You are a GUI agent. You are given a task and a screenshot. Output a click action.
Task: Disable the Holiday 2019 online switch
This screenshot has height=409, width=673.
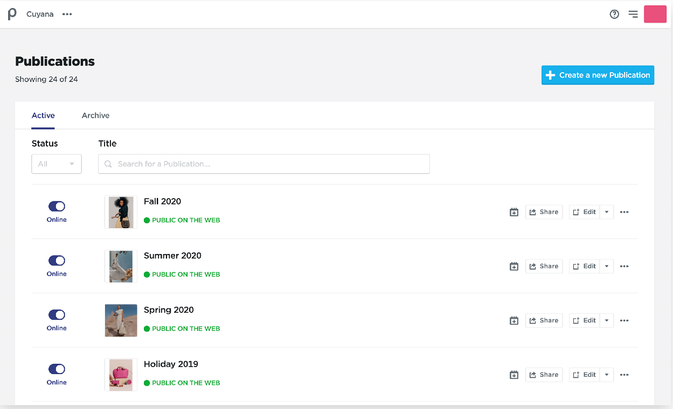57,369
